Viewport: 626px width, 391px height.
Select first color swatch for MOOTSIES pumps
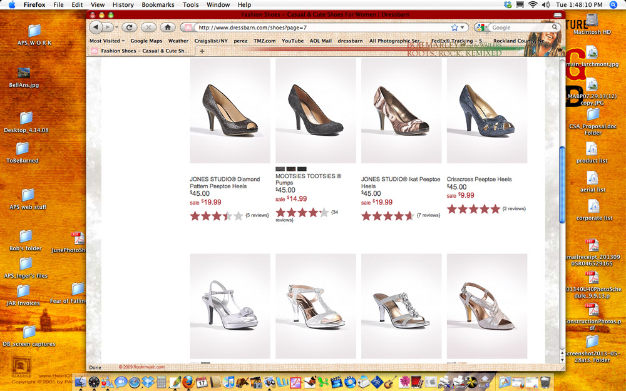280,169
